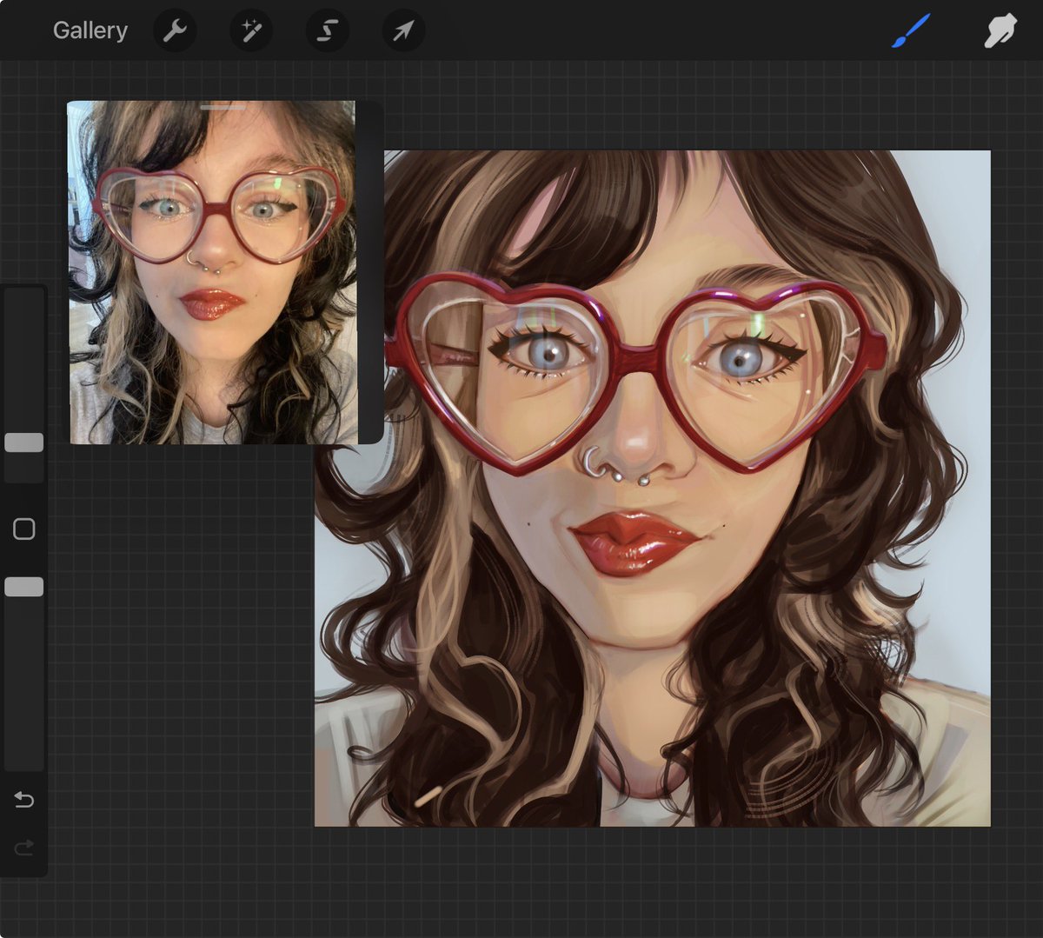Click the reference window top drag handle
Viewport: 1043px width, 938px height.
pyautogui.click(x=223, y=107)
